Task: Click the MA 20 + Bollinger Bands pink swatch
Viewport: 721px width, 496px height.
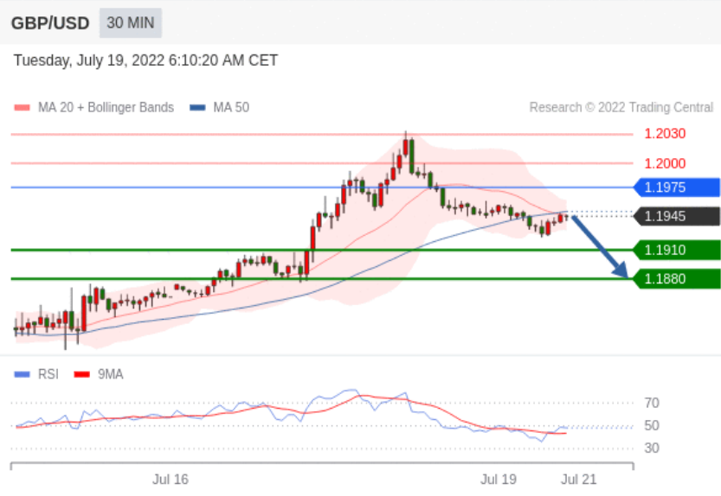Action: (23, 107)
